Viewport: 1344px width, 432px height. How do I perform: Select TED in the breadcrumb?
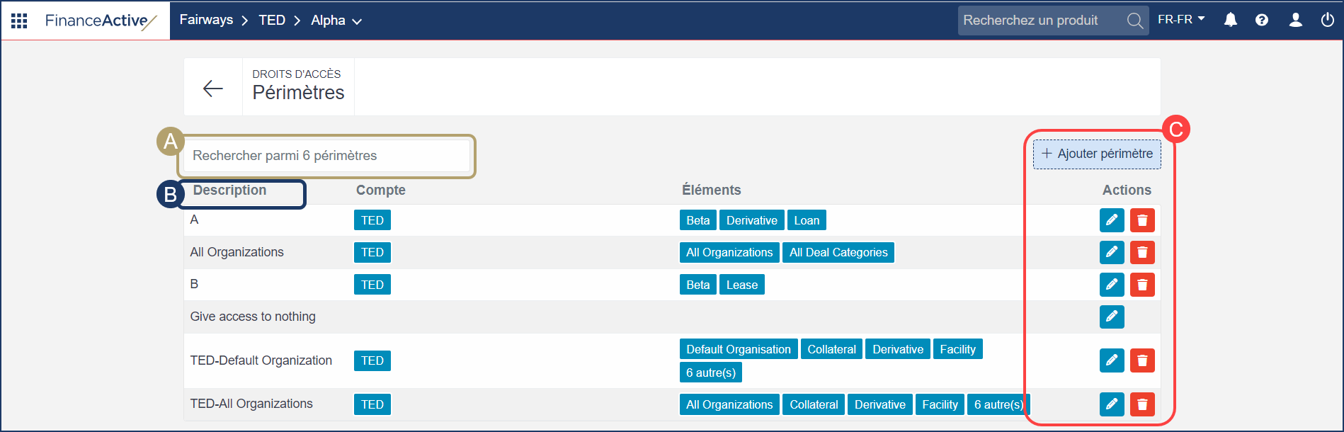(272, 21)
